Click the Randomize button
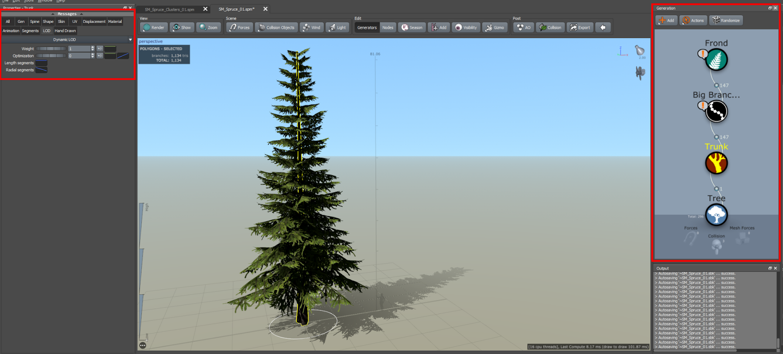 (x=726, y=20)
